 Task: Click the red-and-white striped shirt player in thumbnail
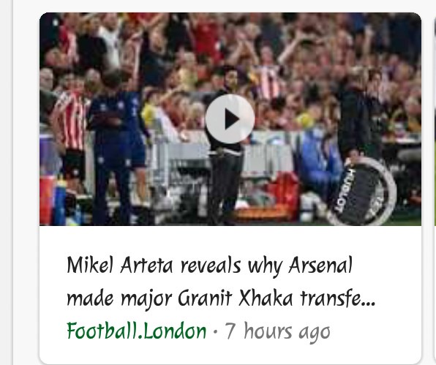tap(69, 131)
